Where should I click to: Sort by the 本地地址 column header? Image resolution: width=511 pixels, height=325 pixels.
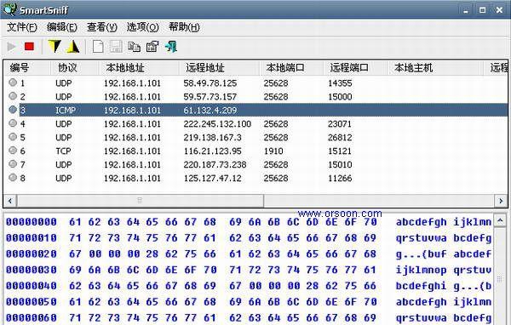(x=139, y=68)
